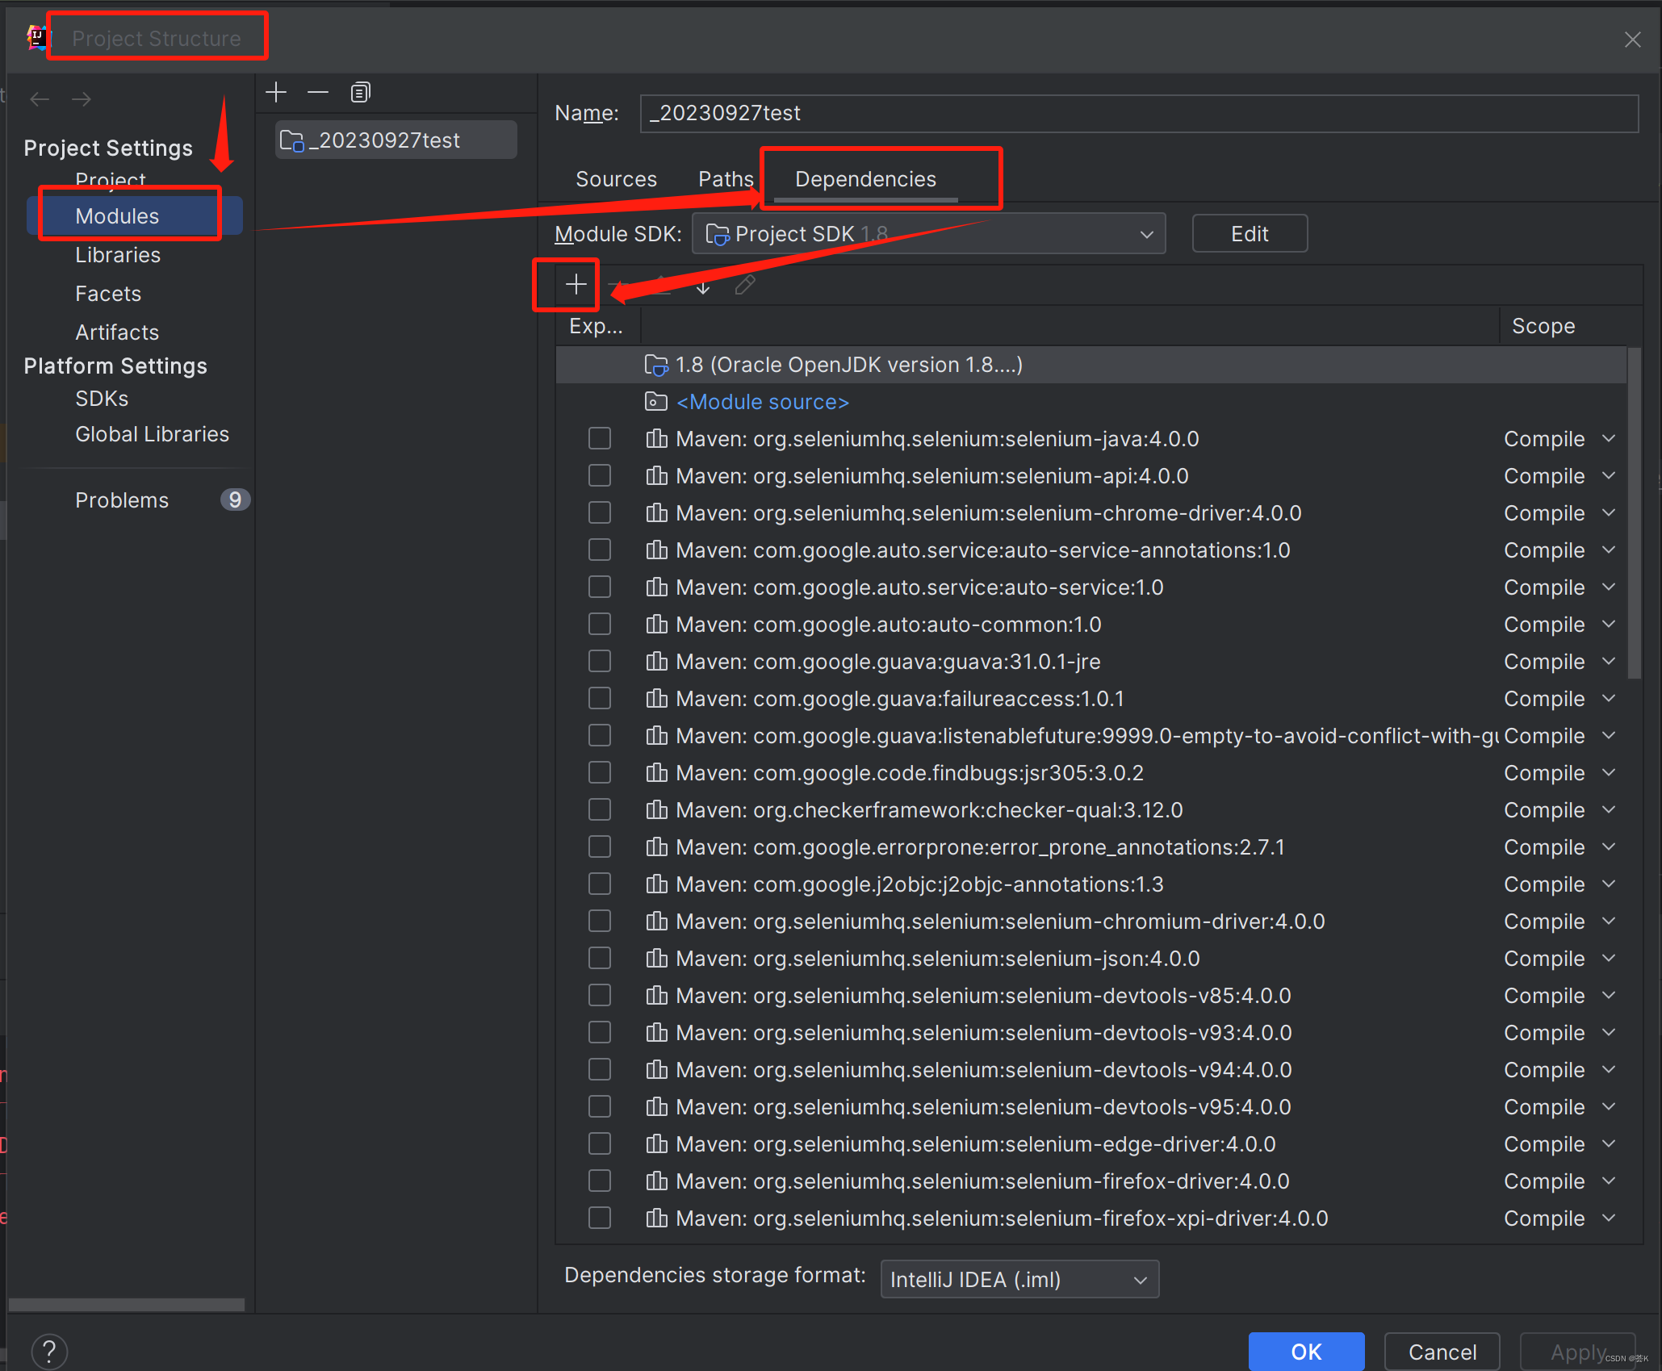Open the Problems section
This screenshot has width=1662, height=1371.
point(122,500)
